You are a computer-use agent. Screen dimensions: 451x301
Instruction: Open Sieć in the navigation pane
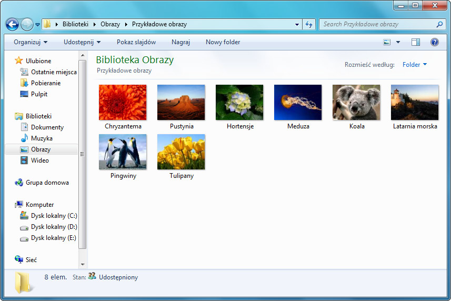click(31, 260)
